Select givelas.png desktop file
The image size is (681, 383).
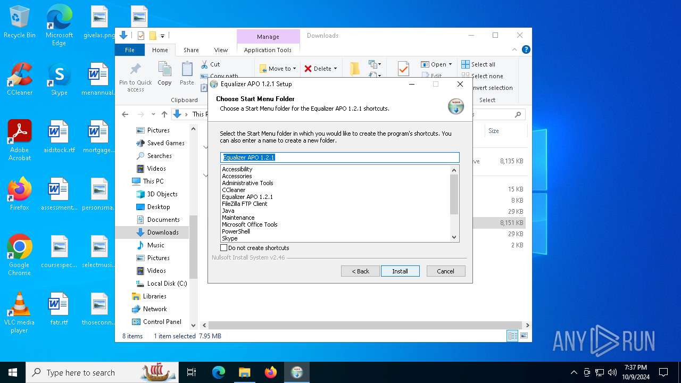[x=99, y=22]
